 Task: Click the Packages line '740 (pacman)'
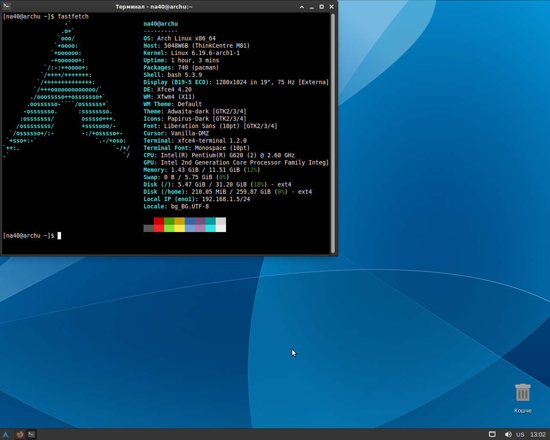tap(181, 67)
